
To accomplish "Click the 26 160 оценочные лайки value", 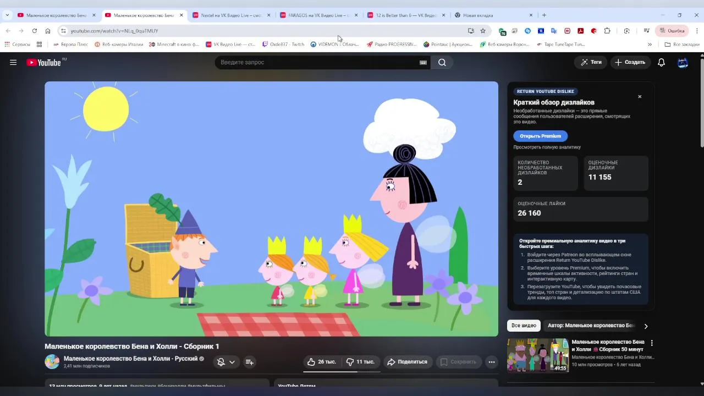I will click(529, 213).
